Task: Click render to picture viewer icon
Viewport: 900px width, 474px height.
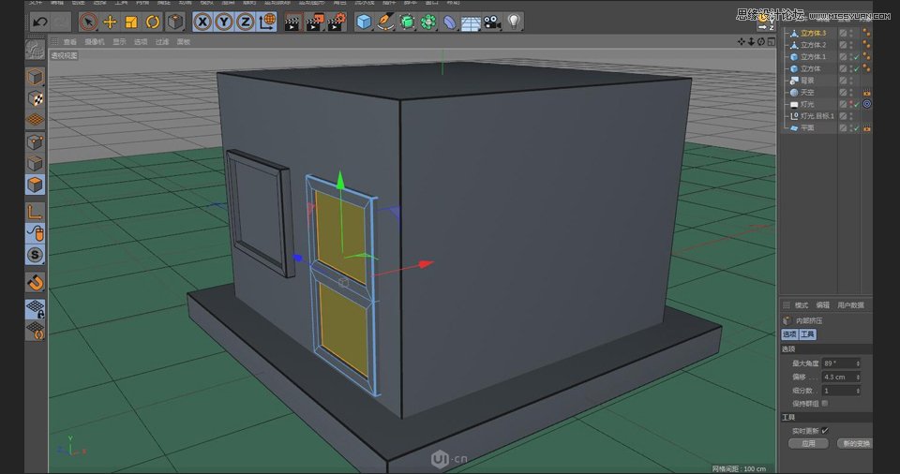Action: 315,22
